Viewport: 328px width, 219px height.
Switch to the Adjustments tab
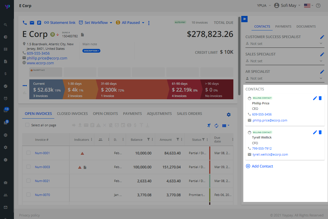click(x=159, y=114)
